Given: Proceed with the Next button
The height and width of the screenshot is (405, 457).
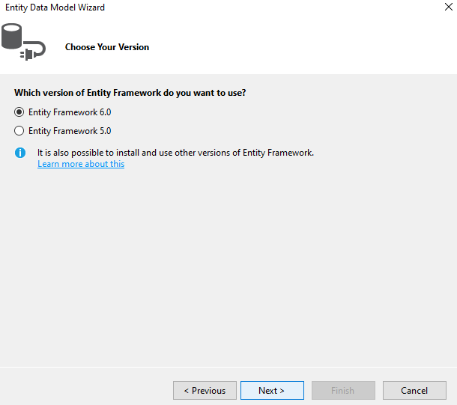Looking at the screenshot, I should click(272, 391).
